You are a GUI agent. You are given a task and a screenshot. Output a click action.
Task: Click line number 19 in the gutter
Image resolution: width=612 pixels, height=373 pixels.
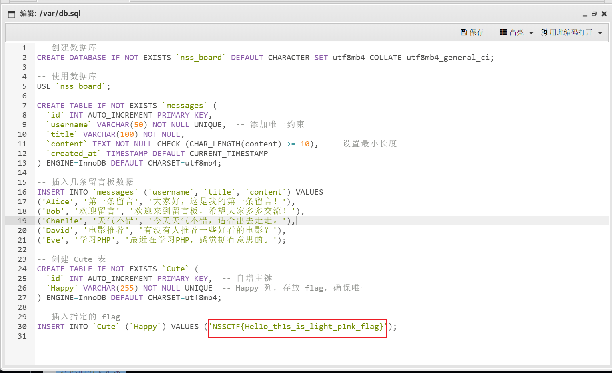click(x=22, y=221)
